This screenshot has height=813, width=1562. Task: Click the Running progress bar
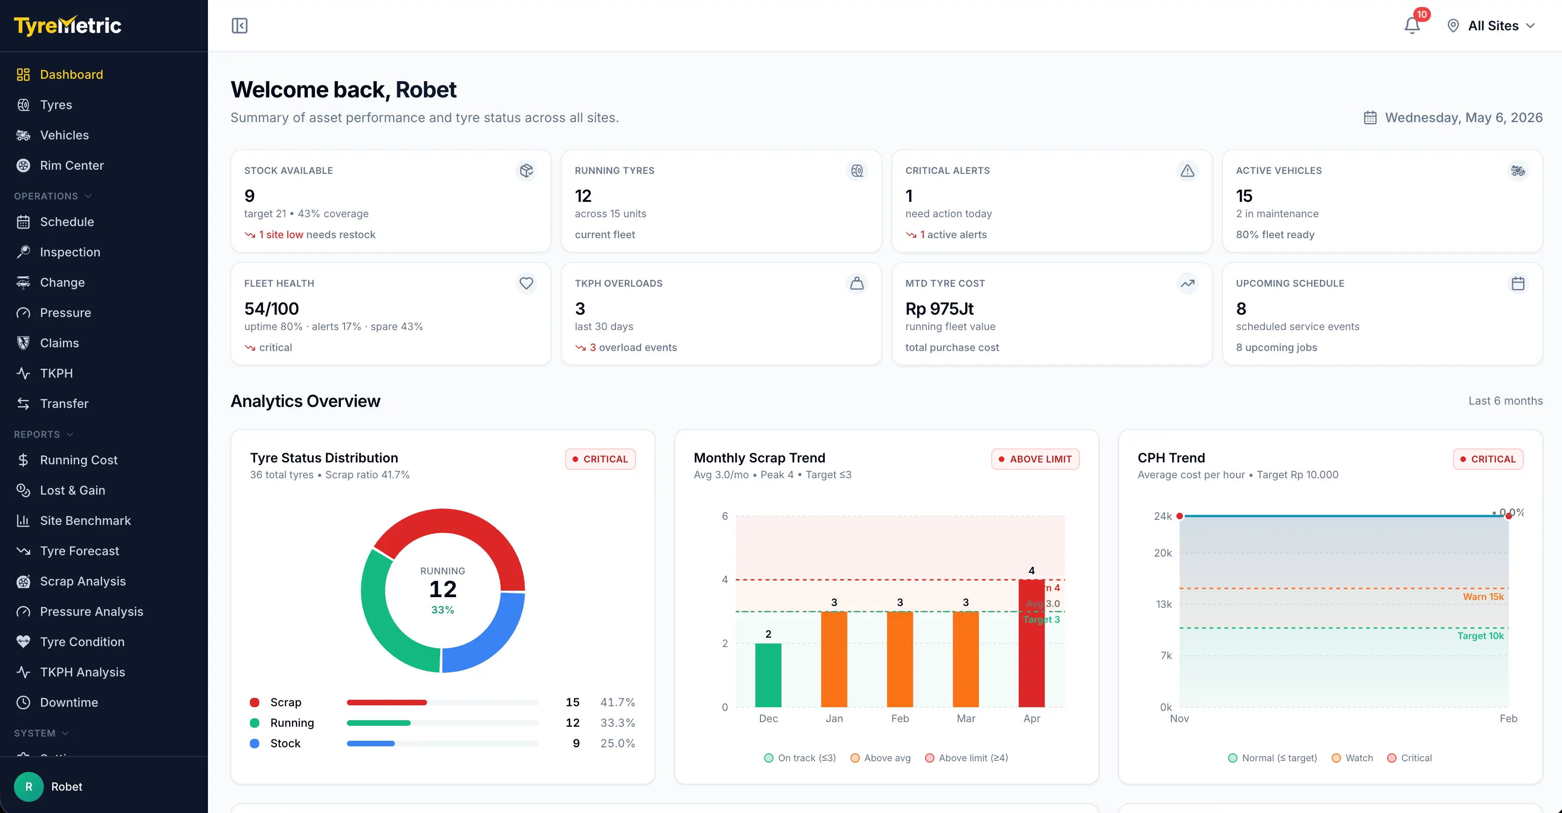[x=442, y=723]
